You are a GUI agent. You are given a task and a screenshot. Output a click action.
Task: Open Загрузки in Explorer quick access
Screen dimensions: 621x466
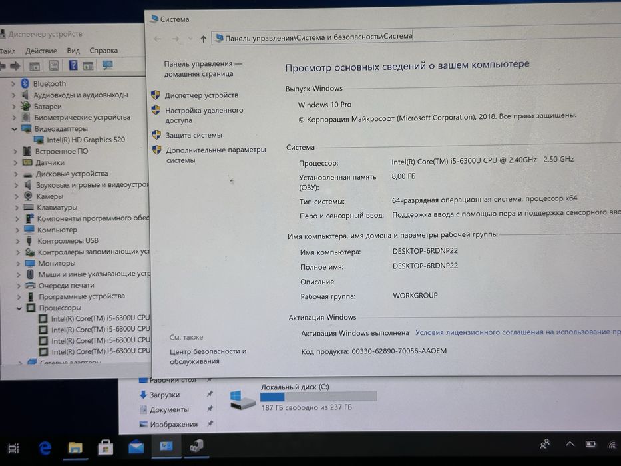click(x=164, y=395)
